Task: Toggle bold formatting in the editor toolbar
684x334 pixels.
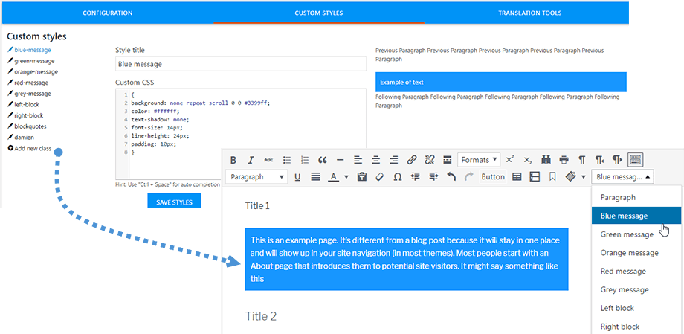Action: [233, 160]
